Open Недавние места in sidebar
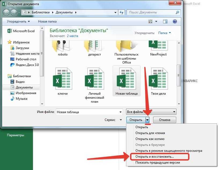The width and height of the screenshot is (221, 170). tap(25, 54)
